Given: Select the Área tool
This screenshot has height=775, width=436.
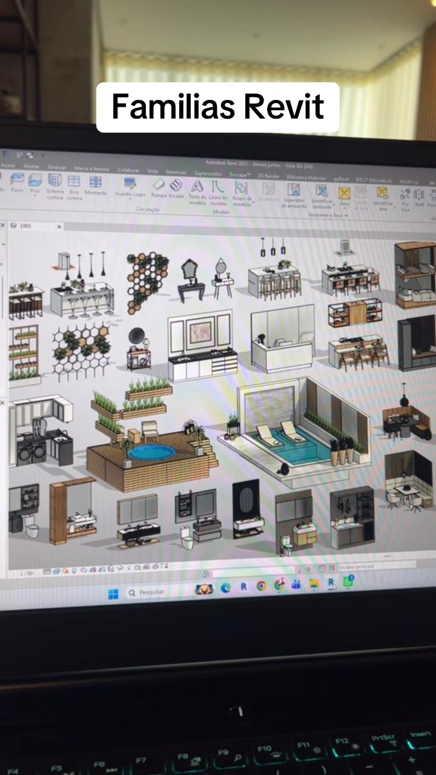Looking at the screenshot, I should click(x=344, y=196).
